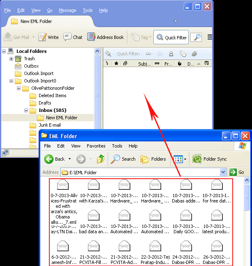Select the Deleted Items folder
The image size is (252, 266).
click(x=48, y=95)
